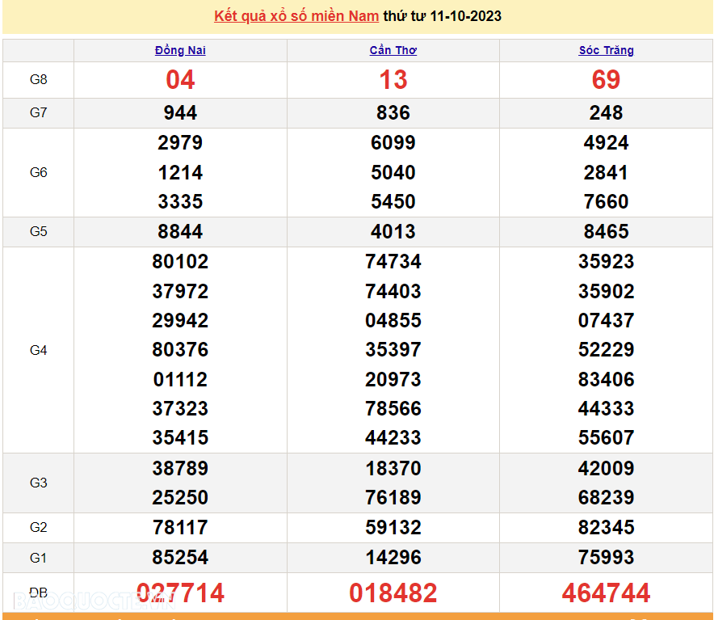Select the Sóc Trăng header link

point(606,50)
